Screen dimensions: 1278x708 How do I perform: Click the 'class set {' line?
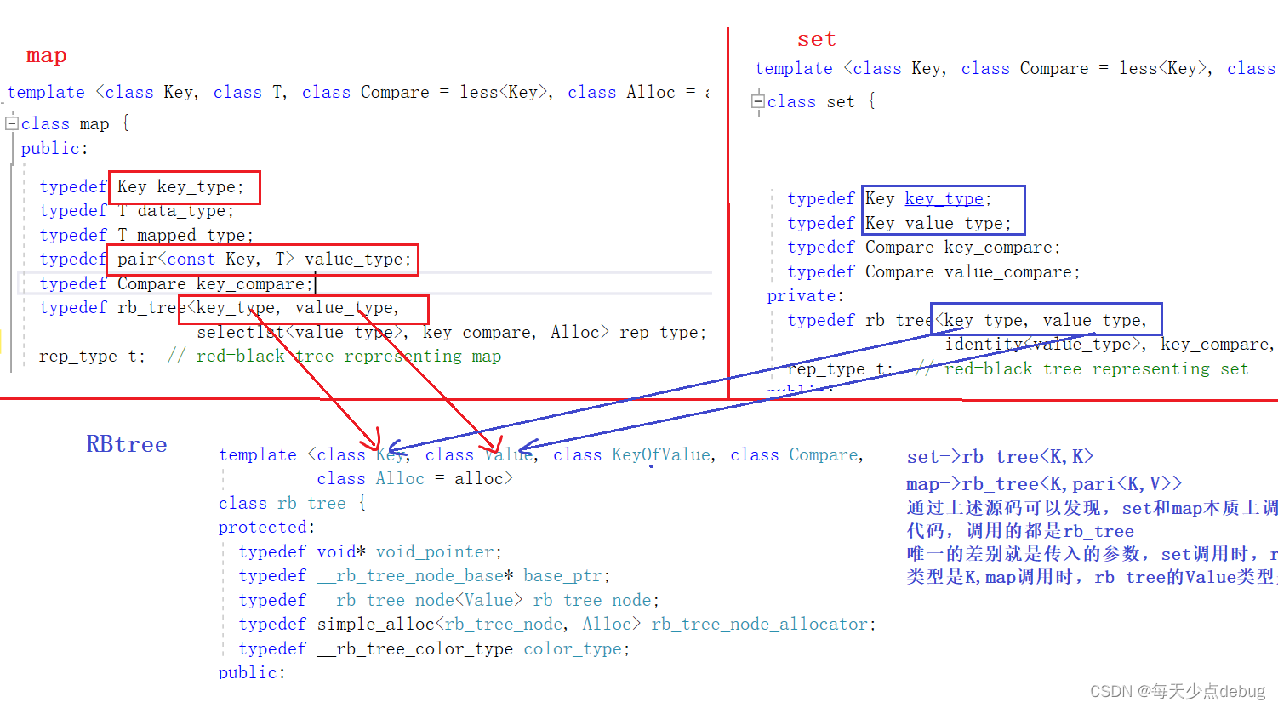[x=821, y=101]
